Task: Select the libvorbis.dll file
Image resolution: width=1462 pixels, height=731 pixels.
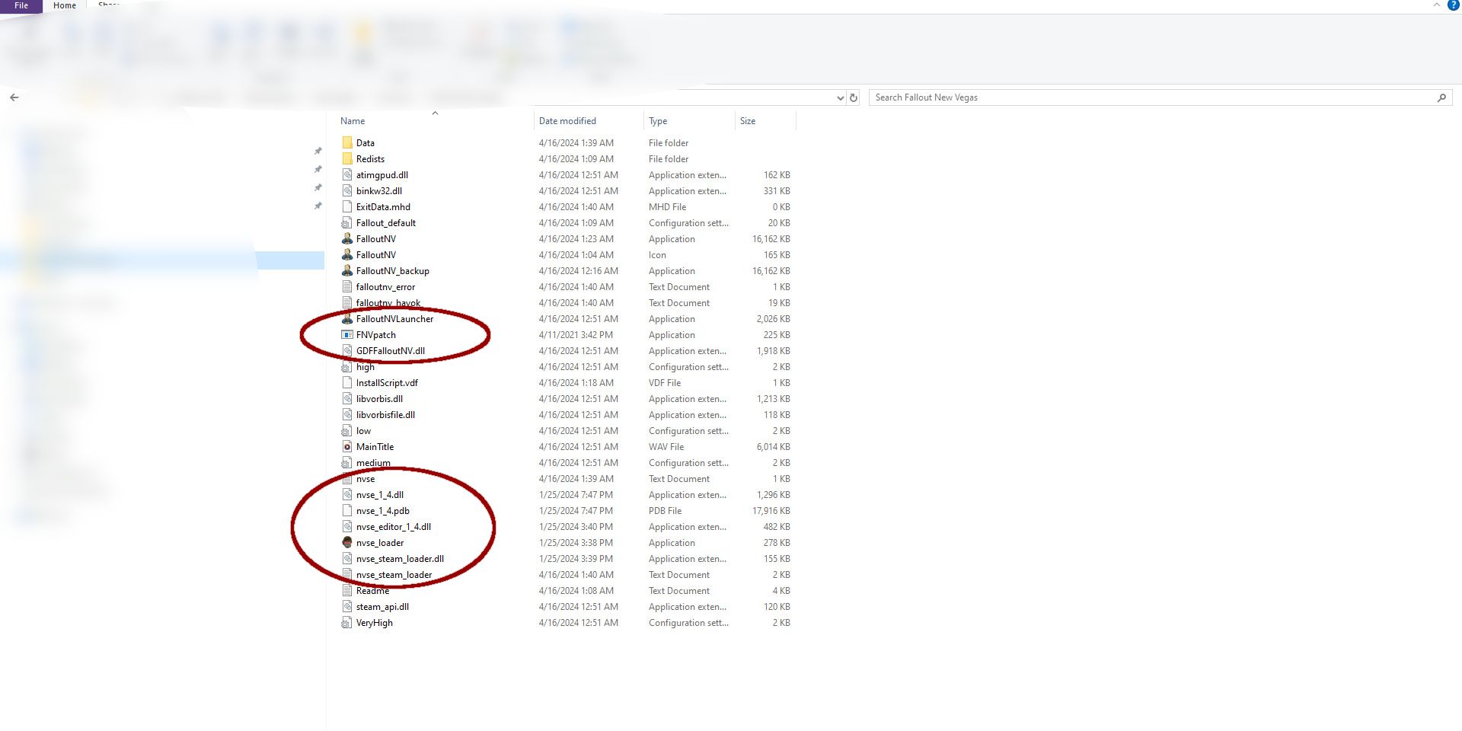Action: coord(379,399)
